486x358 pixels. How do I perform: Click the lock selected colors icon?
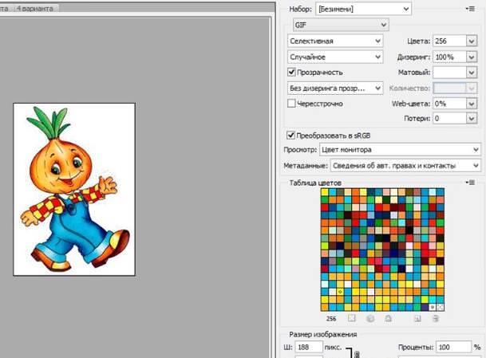click(x=388, y=318)
